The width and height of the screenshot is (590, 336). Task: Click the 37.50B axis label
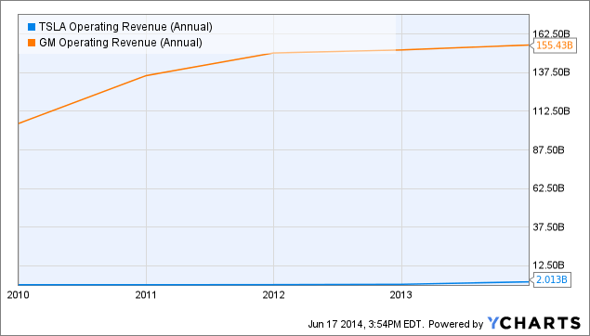[x=548, y=227]
